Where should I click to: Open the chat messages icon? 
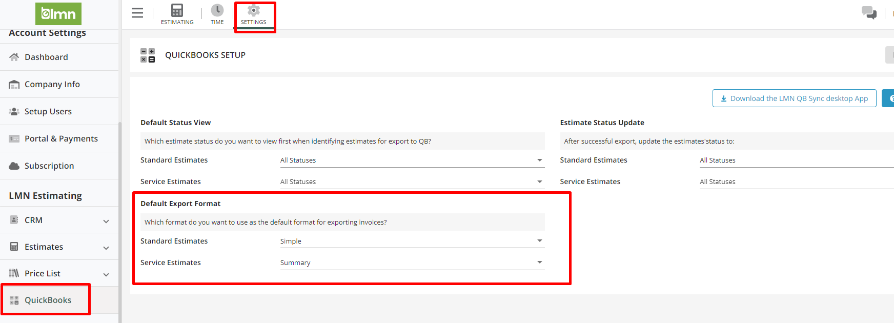tap(869, 13)
